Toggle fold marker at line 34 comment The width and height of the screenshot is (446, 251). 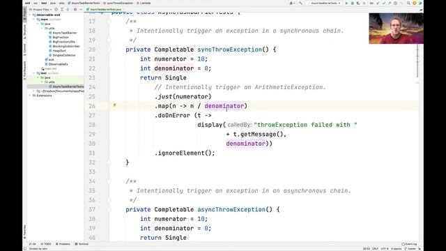click(x=109, y=181)
